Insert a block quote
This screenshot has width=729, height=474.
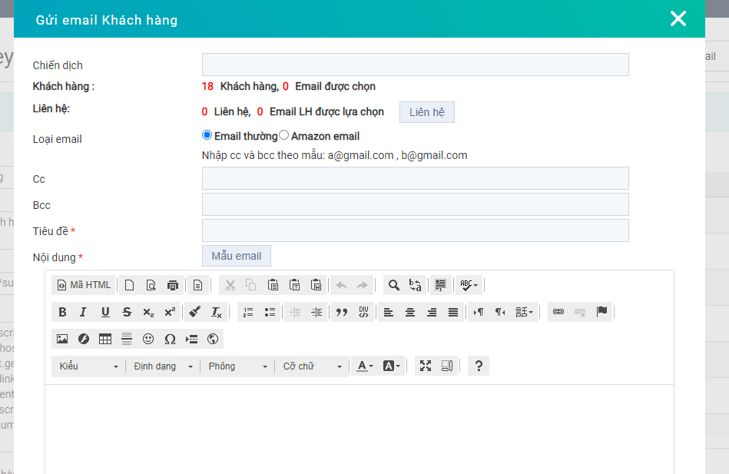[x=342, y=312]
